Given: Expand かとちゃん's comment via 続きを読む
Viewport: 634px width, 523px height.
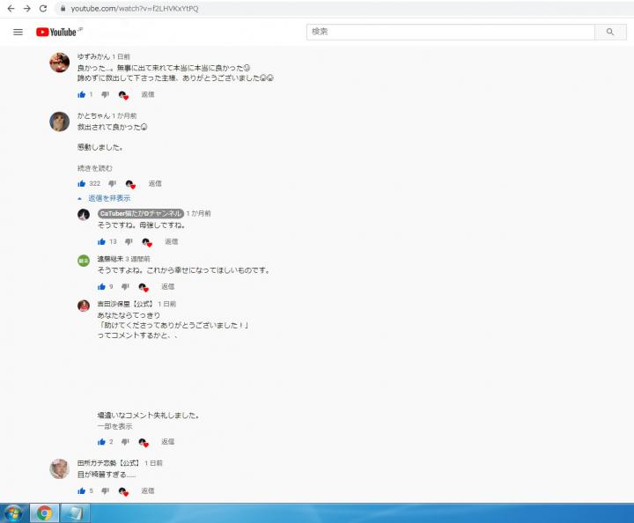Looking at the screenshot, I should pyautogui.click(x=94, y=167).
